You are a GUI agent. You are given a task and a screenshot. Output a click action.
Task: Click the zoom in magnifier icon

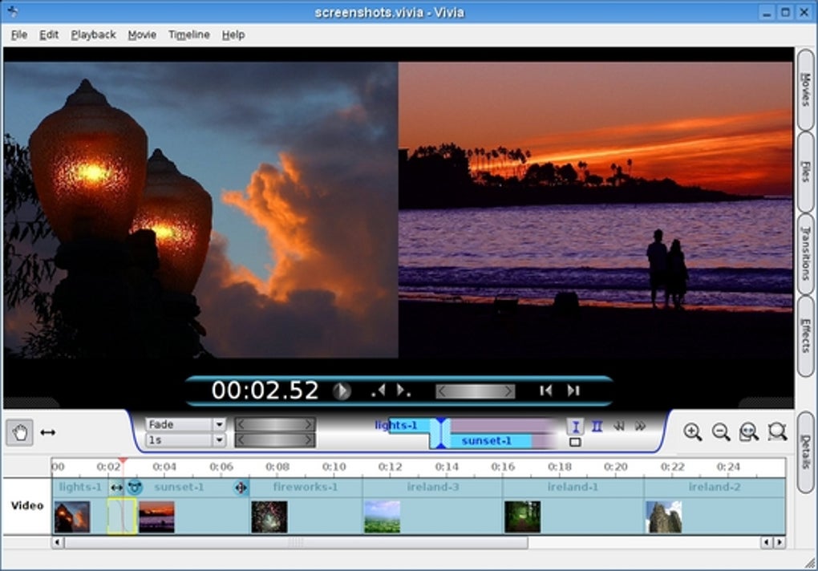pos(692,431)
